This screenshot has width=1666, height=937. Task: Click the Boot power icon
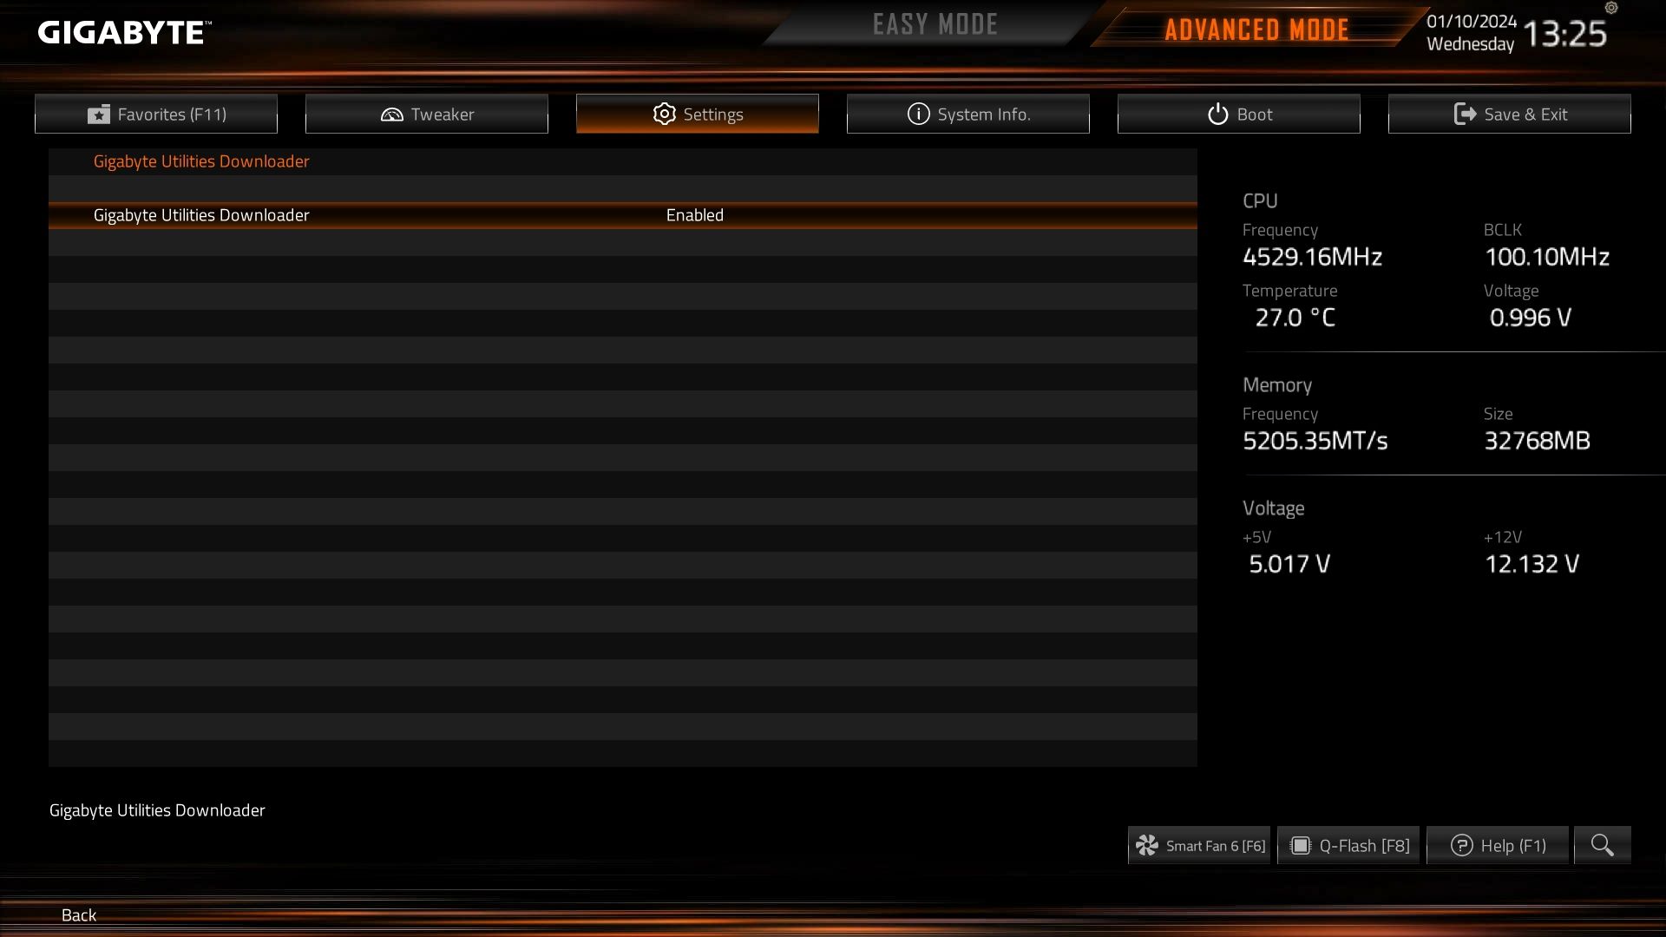1218,114
